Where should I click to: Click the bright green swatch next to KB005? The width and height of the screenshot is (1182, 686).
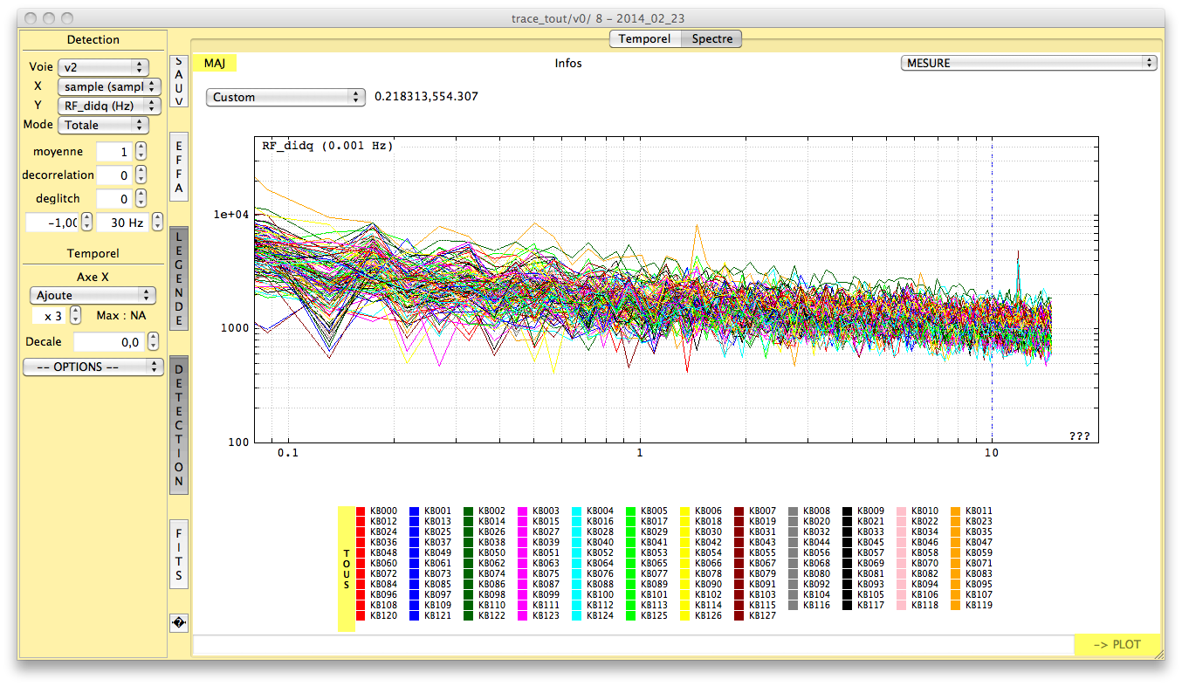[631, 511]
